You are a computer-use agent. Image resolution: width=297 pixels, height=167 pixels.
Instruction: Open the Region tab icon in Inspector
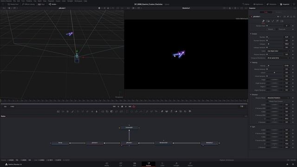(x=278, y=21)
